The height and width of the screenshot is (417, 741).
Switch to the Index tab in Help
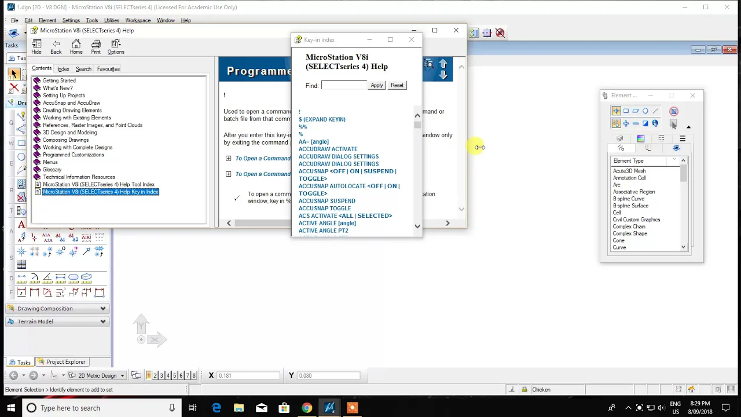[x=63, y=69]
